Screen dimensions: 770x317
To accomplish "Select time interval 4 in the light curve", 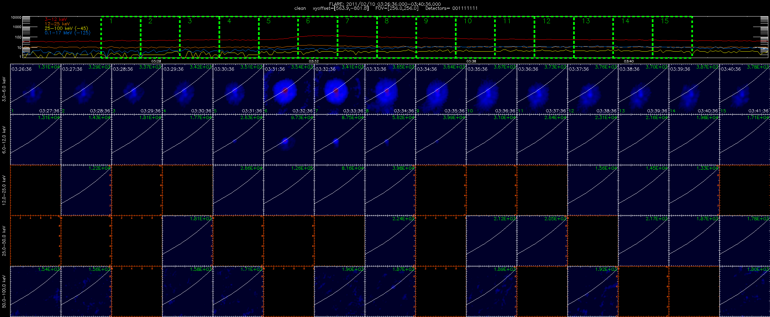I will 239,37.
